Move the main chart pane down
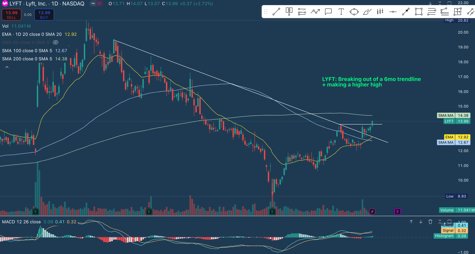 (430, 3)
